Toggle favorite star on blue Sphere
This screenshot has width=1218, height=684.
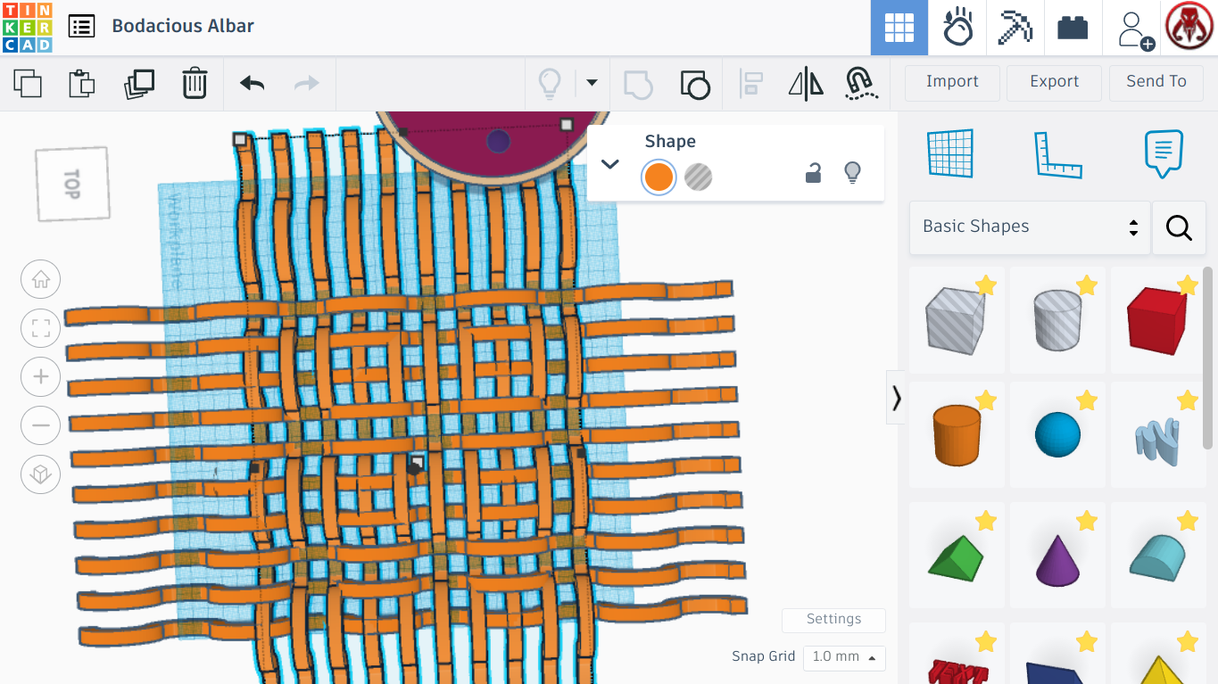pyautogui.click(x=1086, y=400)
